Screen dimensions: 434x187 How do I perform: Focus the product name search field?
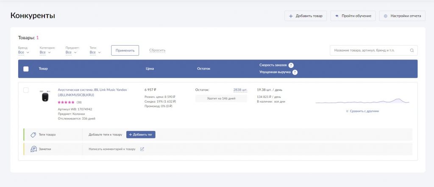tap(369, 51)
